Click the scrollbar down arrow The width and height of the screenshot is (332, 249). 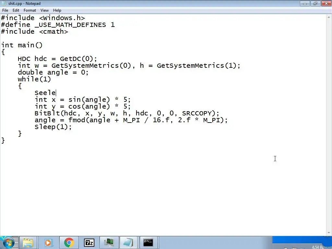point(329,232)
